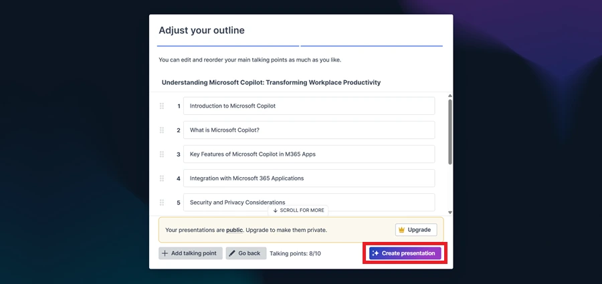Click the scroll up arrow of outline list
This screenshot has height=284, width=602.
(x=450, y=96)
